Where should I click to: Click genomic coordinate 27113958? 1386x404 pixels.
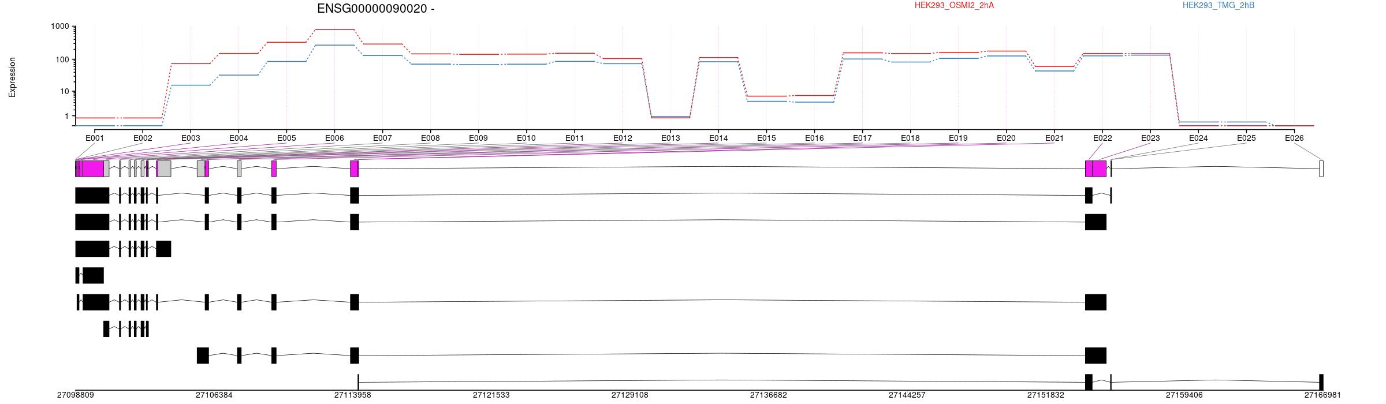click(353, 395)
